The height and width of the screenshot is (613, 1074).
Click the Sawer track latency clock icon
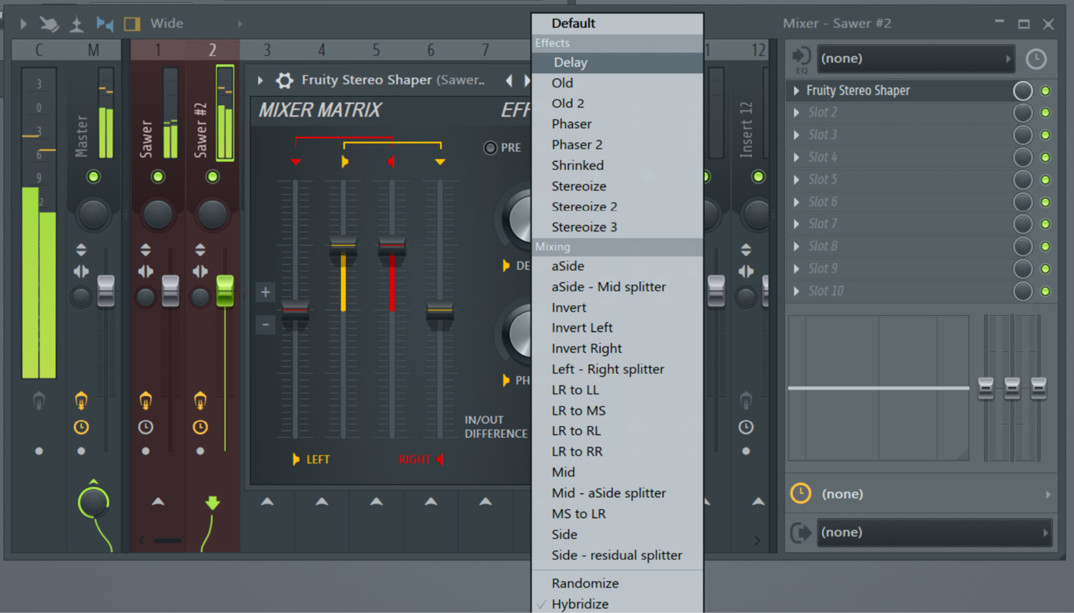click(x=145, y=427)
